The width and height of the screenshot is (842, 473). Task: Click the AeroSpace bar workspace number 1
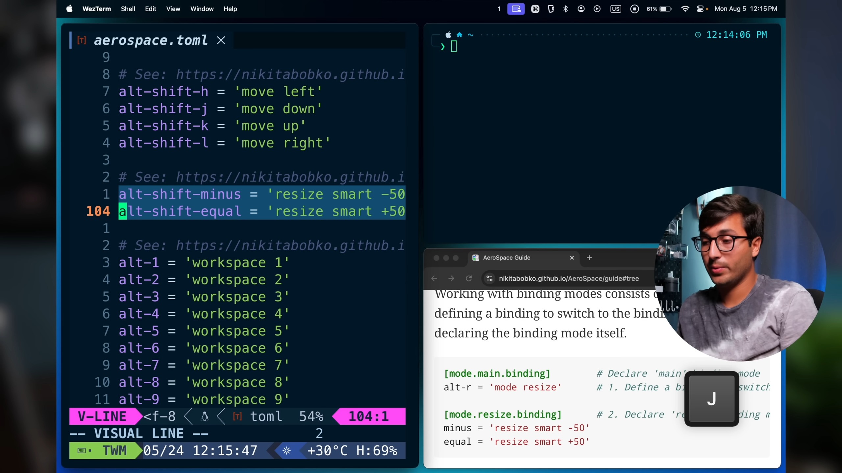coord(499,9)
